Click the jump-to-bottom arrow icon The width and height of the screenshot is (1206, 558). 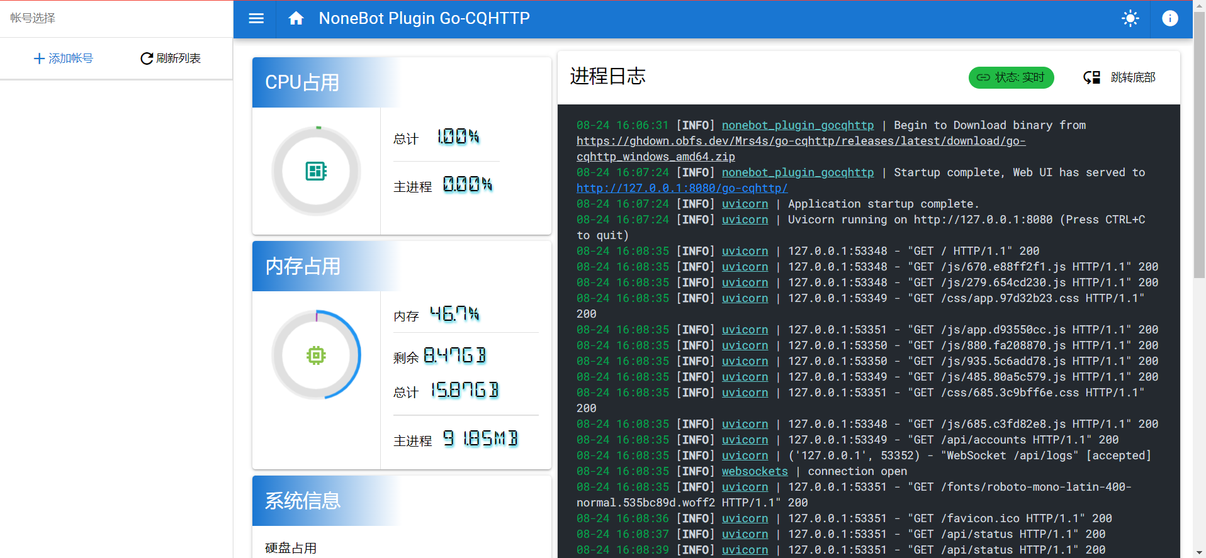pyautogui.click(x=1091, y=77)
